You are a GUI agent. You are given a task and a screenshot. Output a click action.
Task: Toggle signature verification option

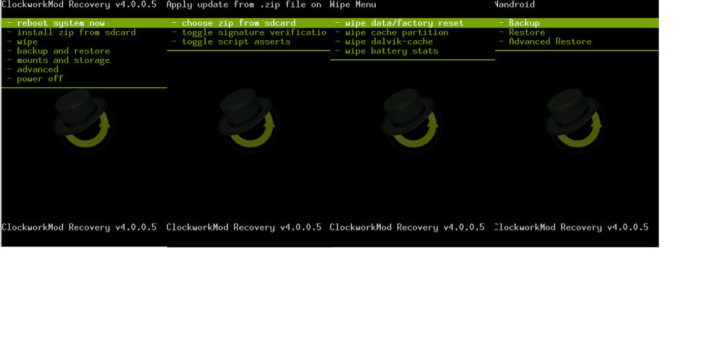pyautogui.click(x=254, y=33)
